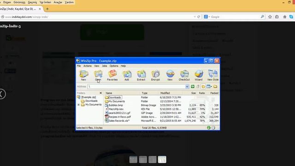Select the Bubbles.bmp file
The width and height of the screenshot is (295, 166).
pyautogui.click(x=162, y=105)
